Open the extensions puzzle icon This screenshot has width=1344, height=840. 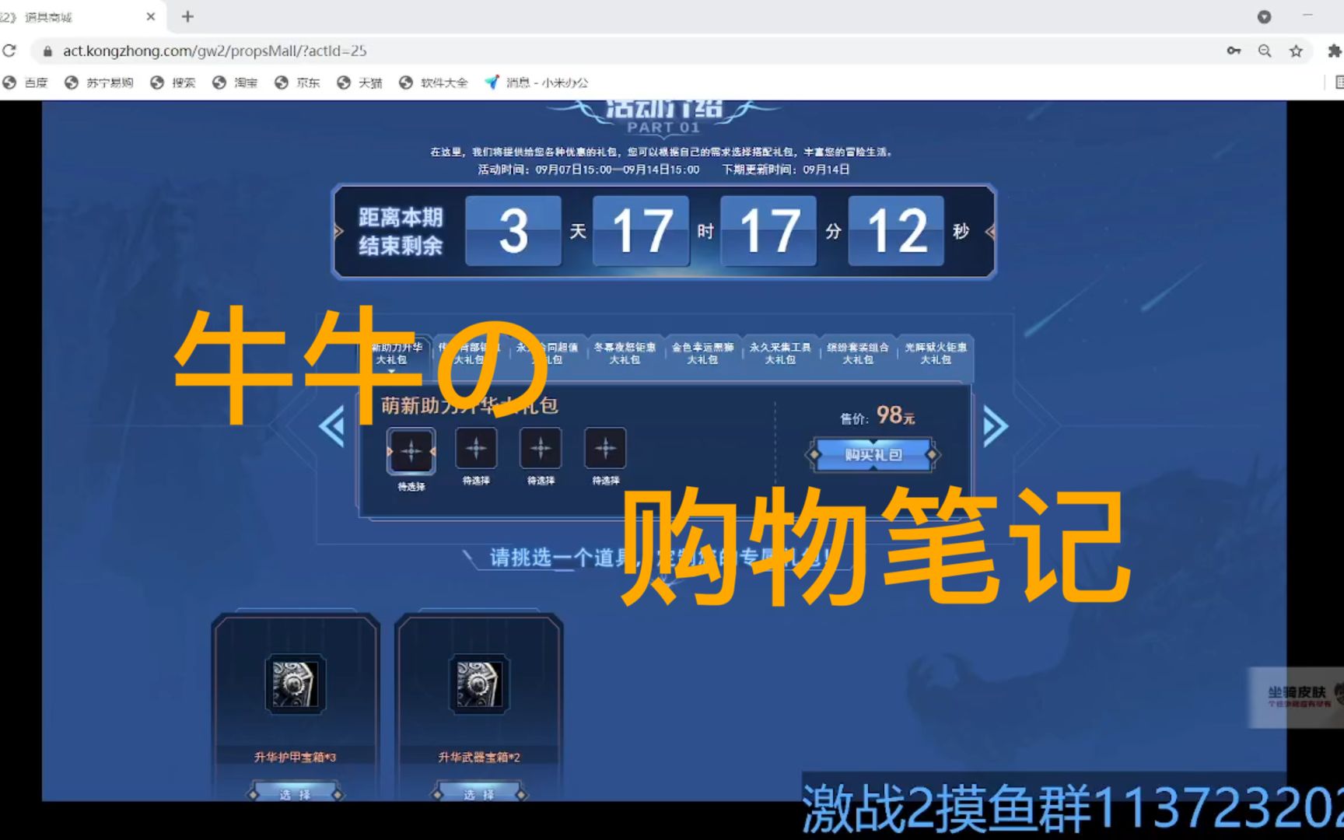pyautogui.click(x=1334, y=51)
